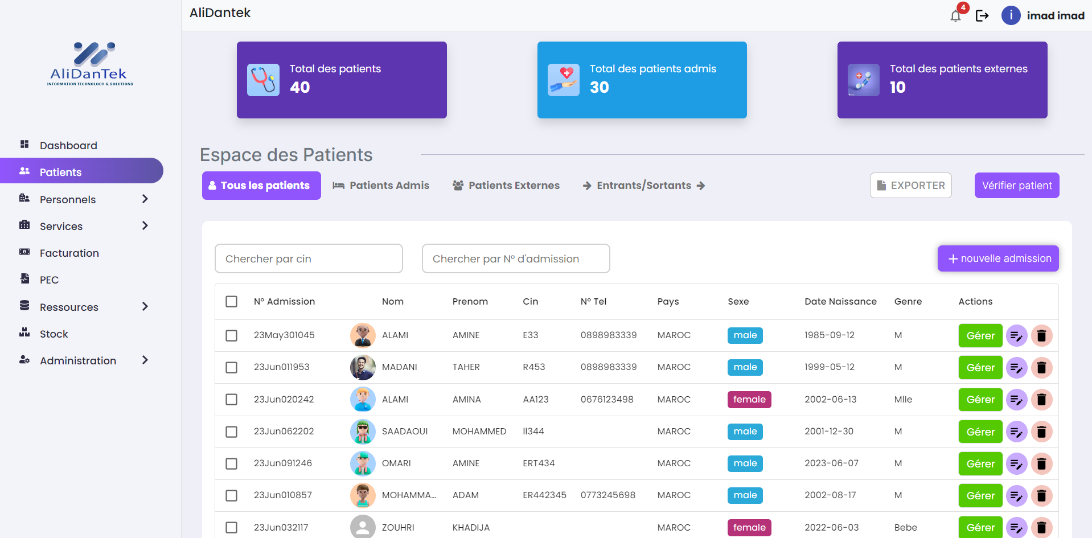Toggle the select-all checkbox in table header
Screen dimensions: 1092x538
click(231, 302)
